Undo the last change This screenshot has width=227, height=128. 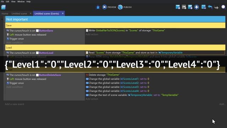(x=210, y=7)
